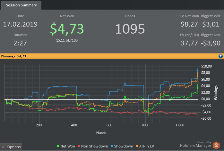The height and width of the screenshot is (151, 224).
Task: Click the Powered by text
Action: (204, 142)
